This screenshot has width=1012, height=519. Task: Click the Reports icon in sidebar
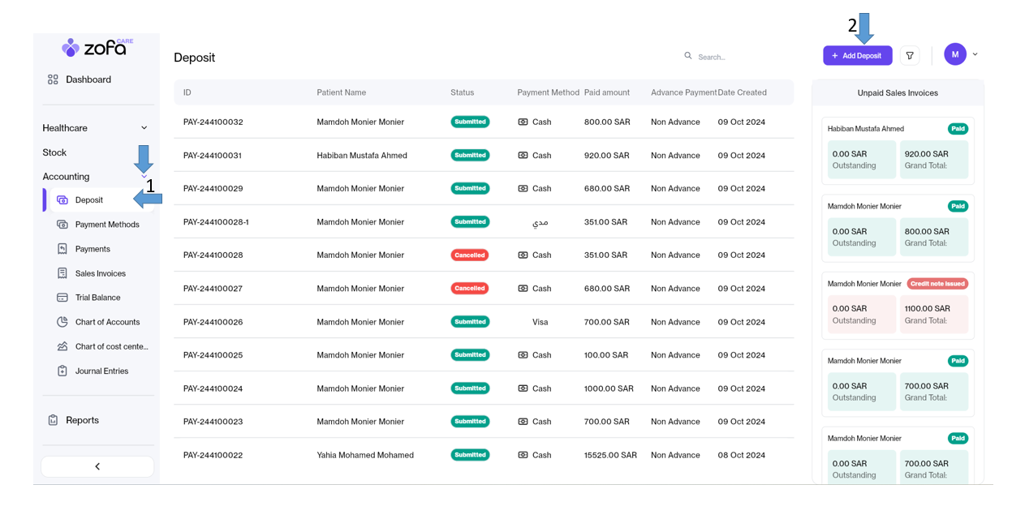click(53, 420)
